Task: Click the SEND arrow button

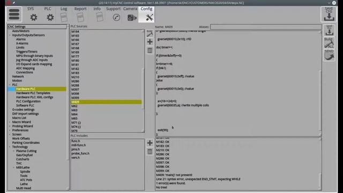Action: 329,55
